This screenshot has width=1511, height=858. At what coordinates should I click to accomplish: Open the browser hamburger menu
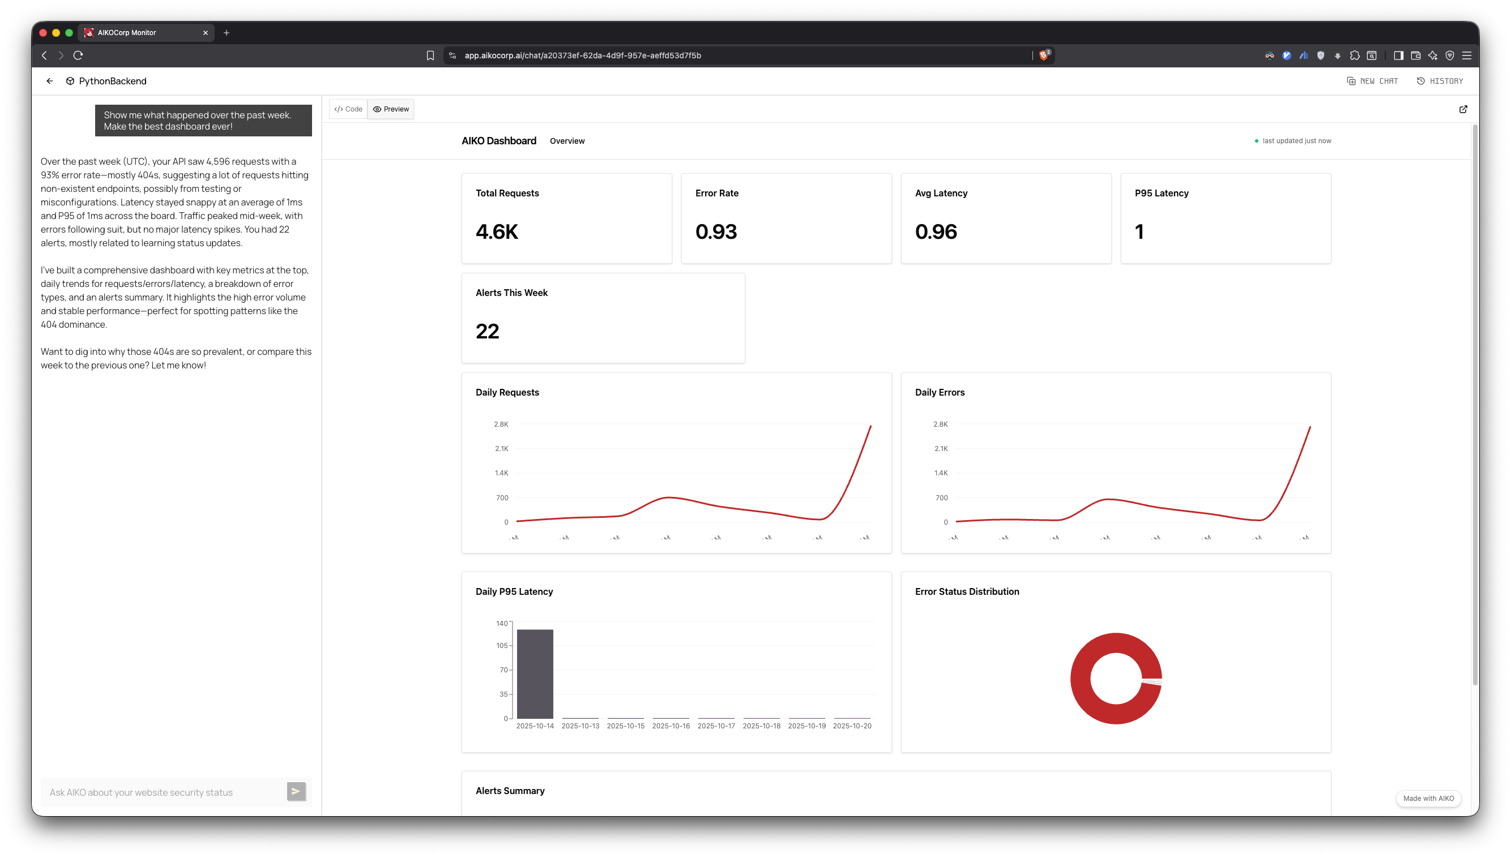pos(1467,55)
